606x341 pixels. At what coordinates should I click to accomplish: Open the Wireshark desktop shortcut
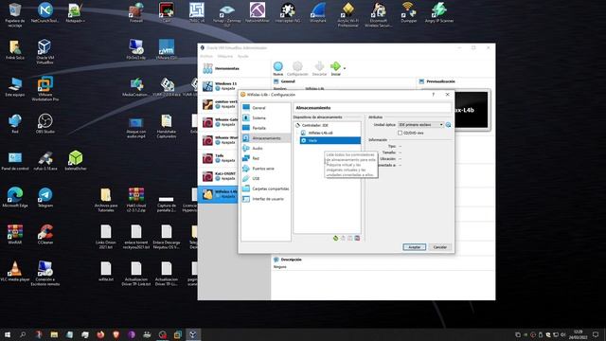point(318,12)
